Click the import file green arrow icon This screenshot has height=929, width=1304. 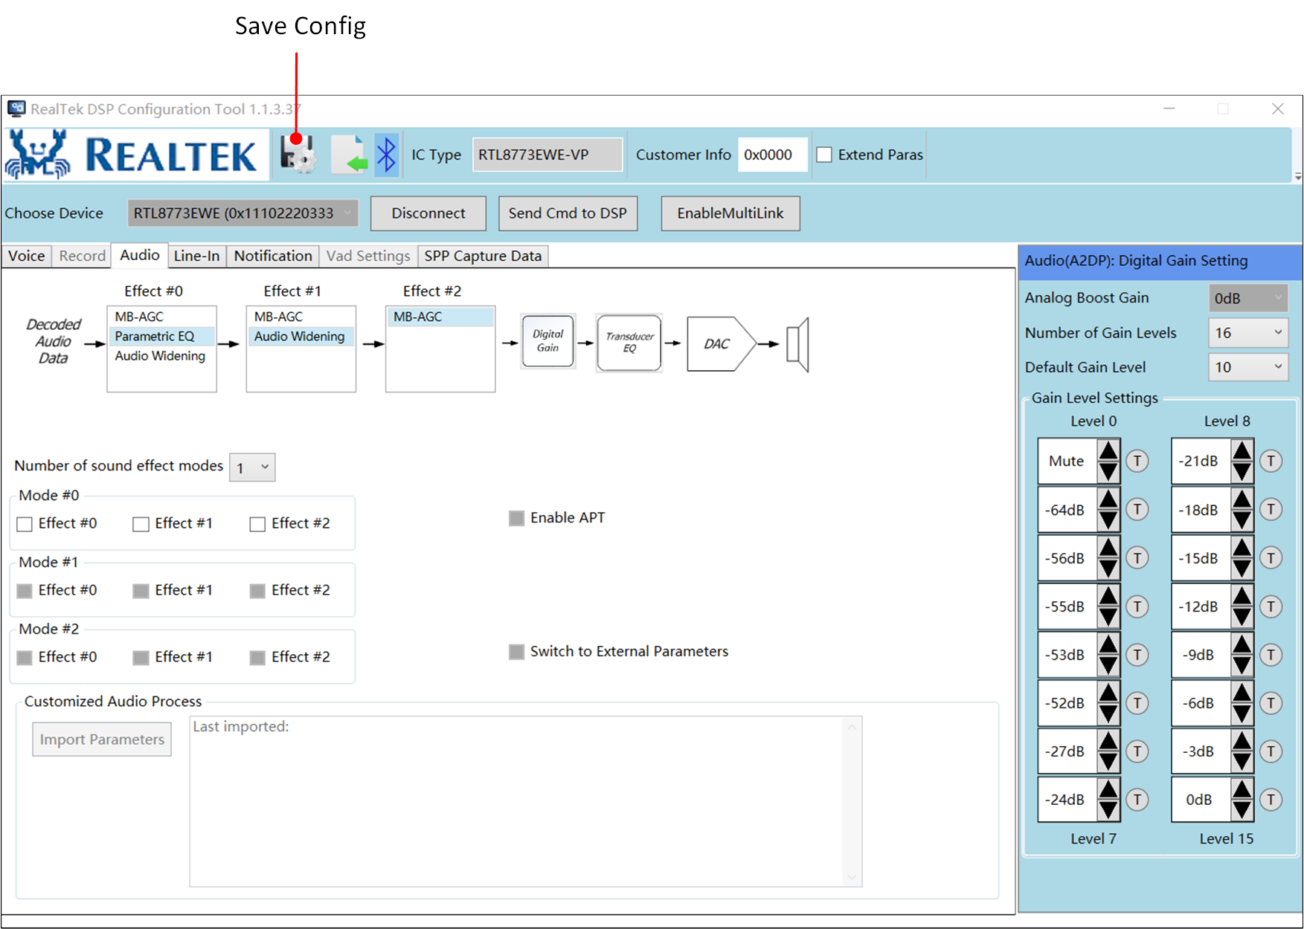coord(350,155)
